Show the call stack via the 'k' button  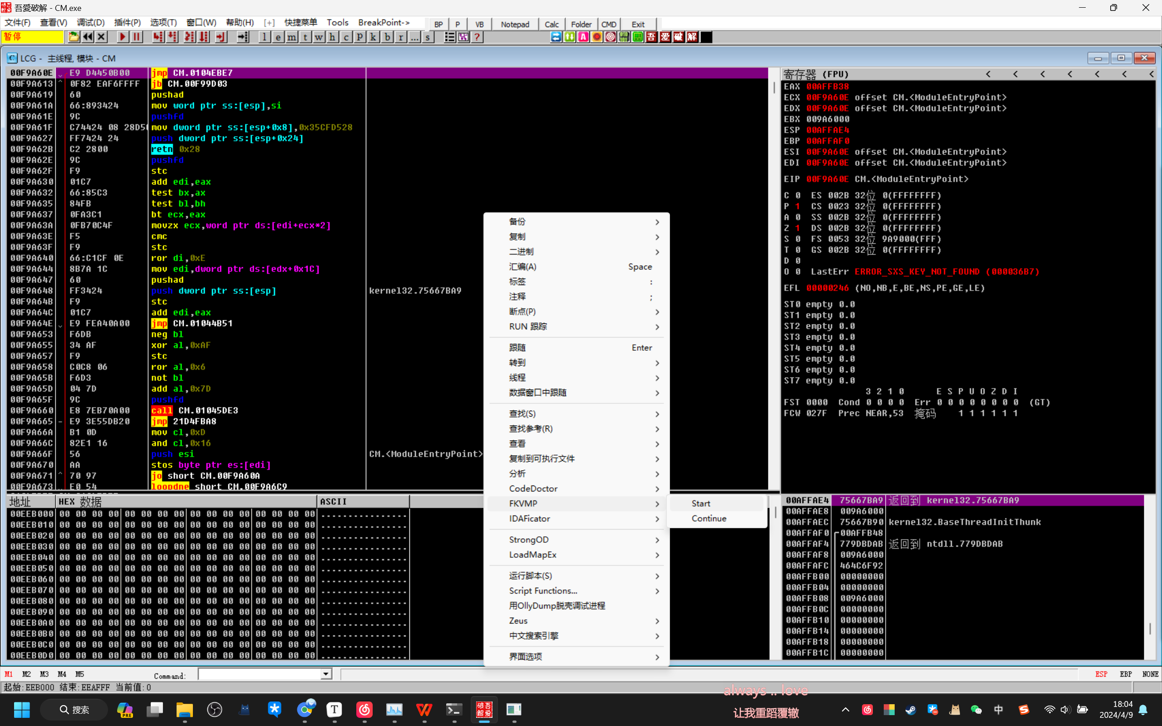373,37
